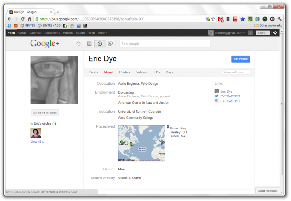The image size is (291, 201).
Task: Open Web from the Google bar
Action: click(92, 33)
